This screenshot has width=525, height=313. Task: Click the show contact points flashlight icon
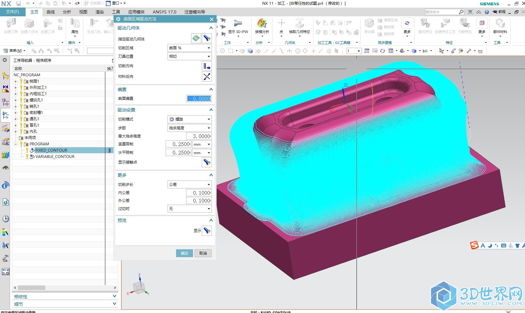click(207, 162)
